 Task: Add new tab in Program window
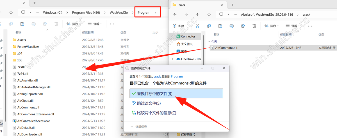pos(35,3)
